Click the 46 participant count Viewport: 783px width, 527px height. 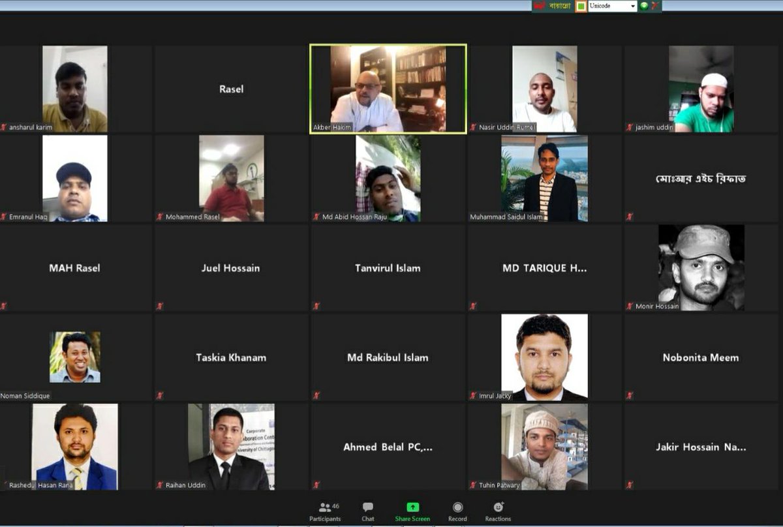335,506
